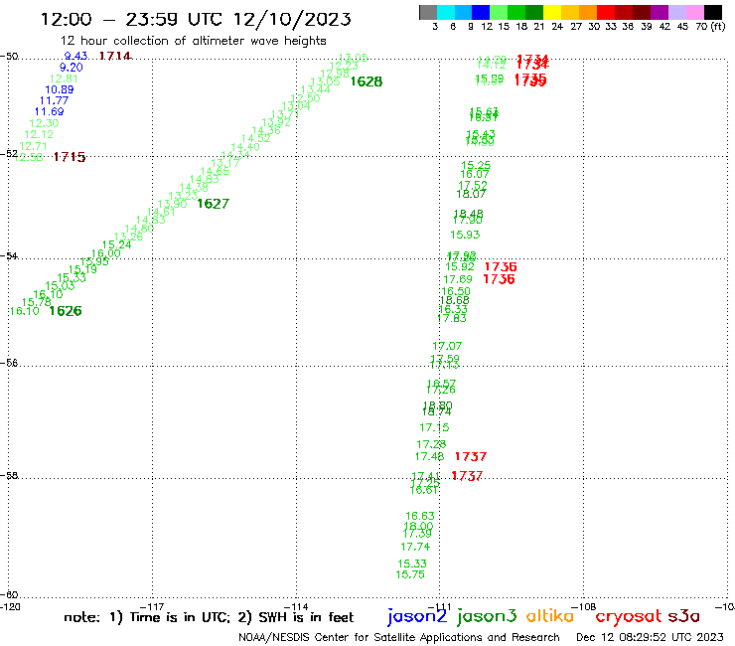Click the gray swatch in the color legend

pos(428,12)
